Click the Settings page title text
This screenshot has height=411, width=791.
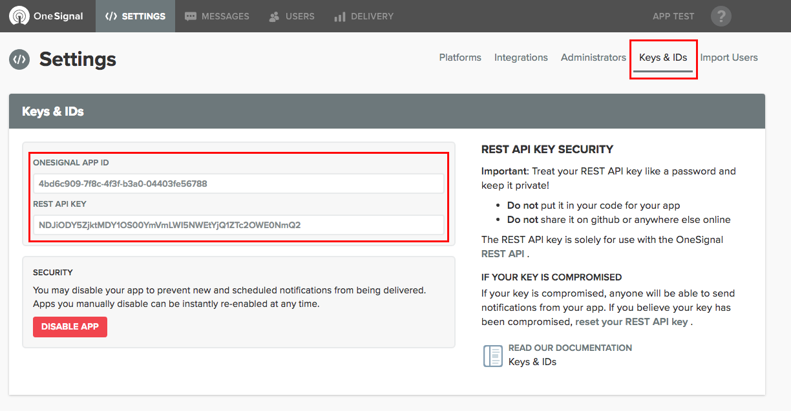[78, 59]
